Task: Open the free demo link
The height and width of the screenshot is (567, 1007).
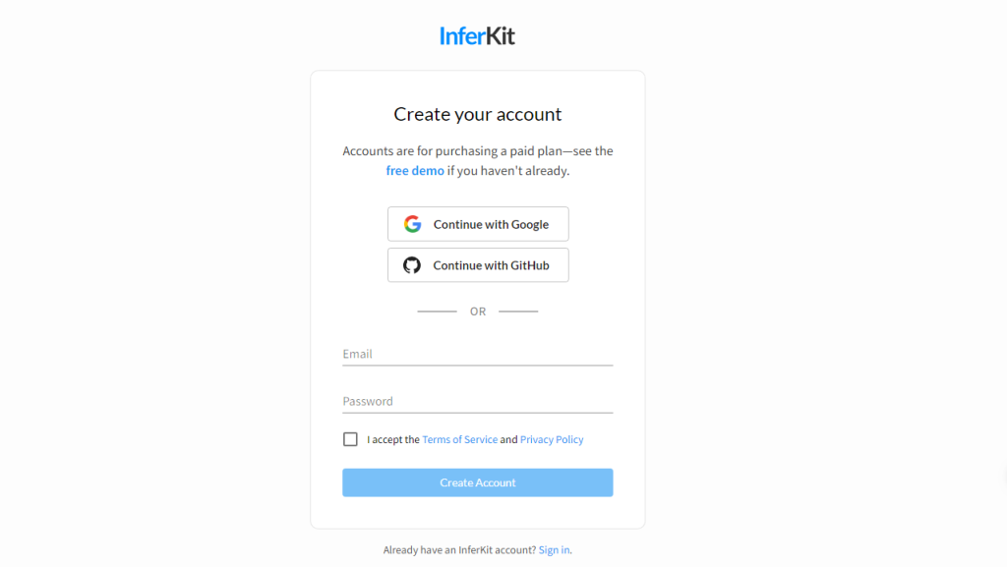Action: 415,171
